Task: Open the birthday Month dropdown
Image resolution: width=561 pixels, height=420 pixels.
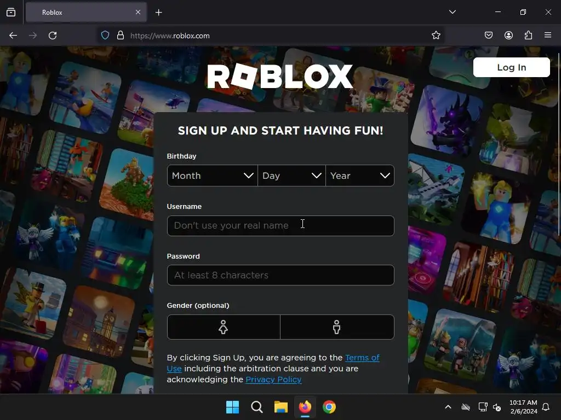Action: click(x=212, y=176)
